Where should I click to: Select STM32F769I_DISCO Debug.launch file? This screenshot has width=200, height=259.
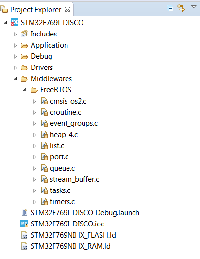click(x=85, y=213)
